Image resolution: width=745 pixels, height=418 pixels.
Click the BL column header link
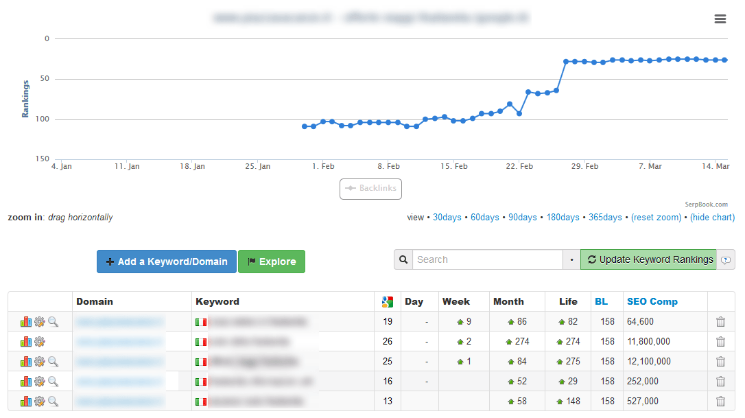(x=601, y=301)
